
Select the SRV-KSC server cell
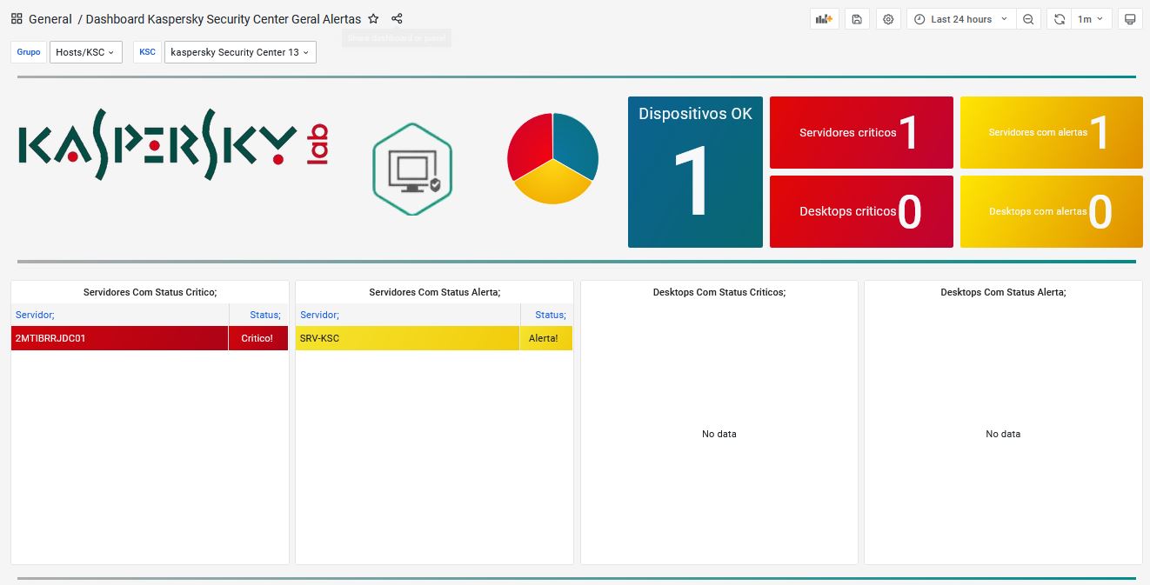(x=408, y=338)
